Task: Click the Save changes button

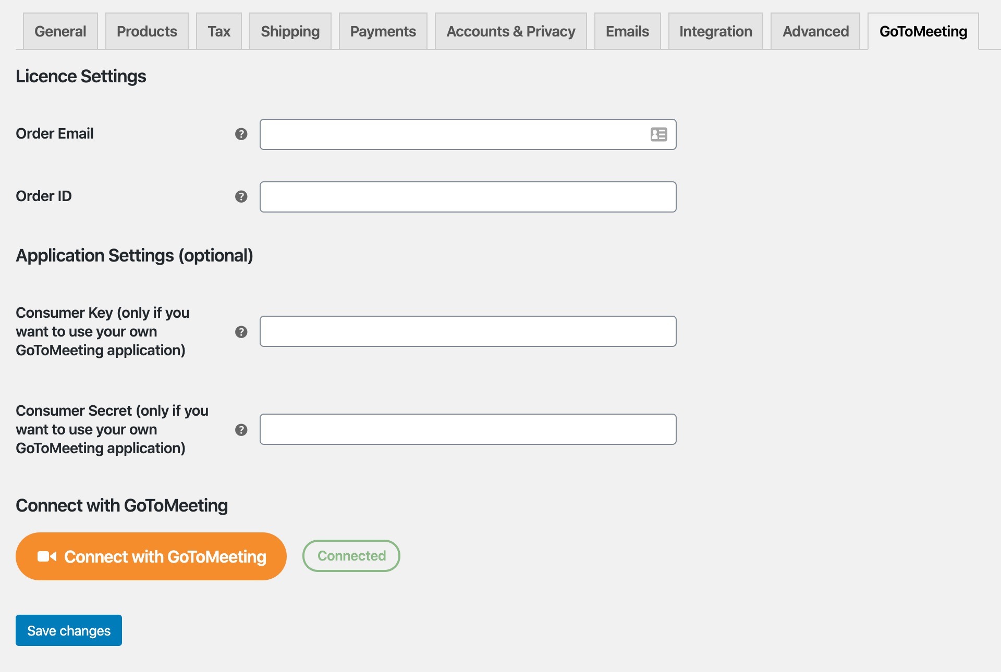Action: click(x=68, y=630)
